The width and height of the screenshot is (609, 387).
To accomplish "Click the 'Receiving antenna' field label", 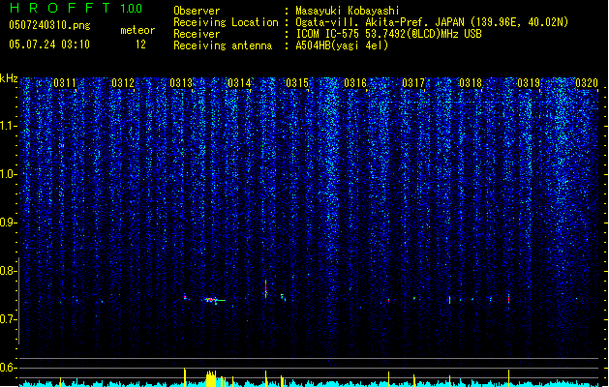I will point(223,45).
